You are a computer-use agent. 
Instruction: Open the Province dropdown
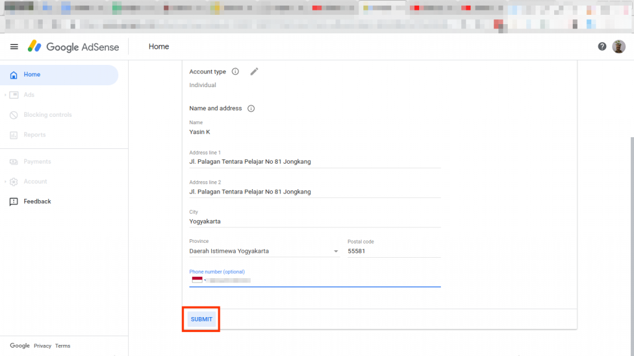click(x=336, y=251)
